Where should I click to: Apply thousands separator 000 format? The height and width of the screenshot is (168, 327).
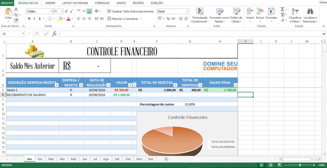click(x=173, y=19)
